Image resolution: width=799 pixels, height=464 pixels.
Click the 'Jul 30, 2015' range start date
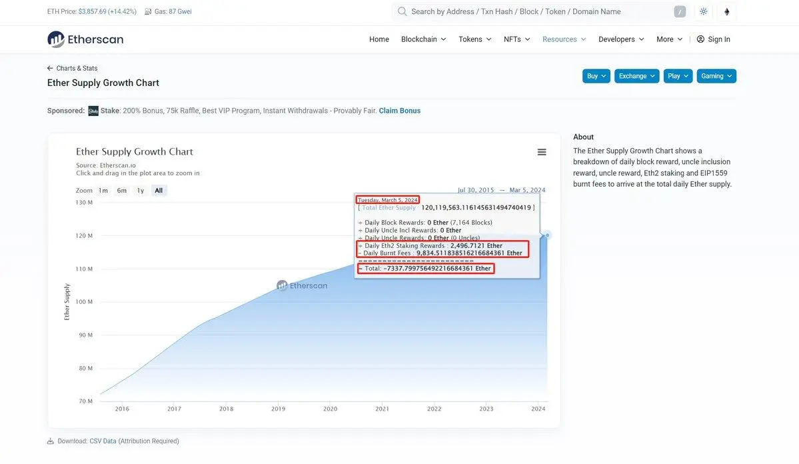(x=475, y=190)
